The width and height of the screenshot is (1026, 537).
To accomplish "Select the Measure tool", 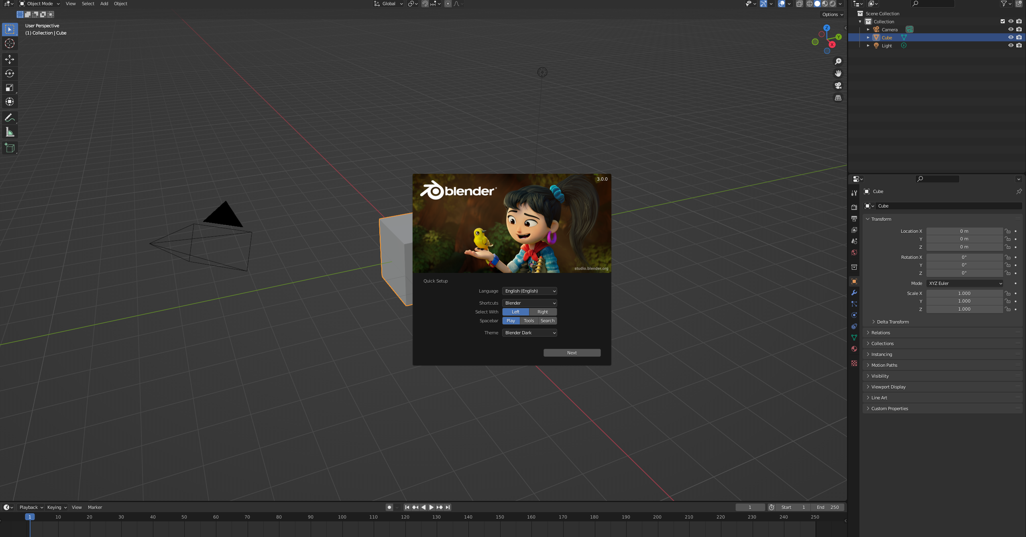I will point(10,132).
